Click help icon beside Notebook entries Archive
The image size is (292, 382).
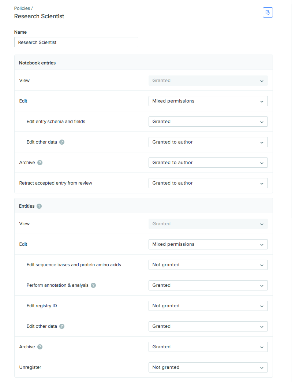(40, 163)
